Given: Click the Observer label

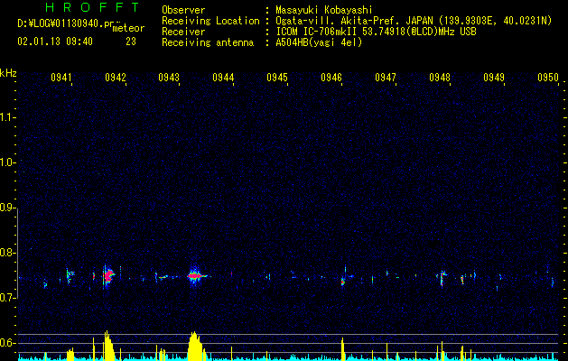Looking at the screenshot, I should [x=183, y=10].
